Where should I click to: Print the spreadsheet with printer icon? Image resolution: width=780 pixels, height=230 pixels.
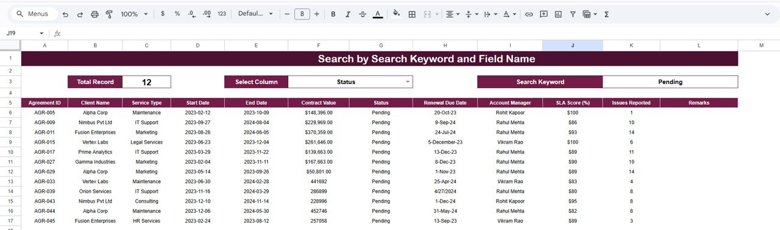94,14
